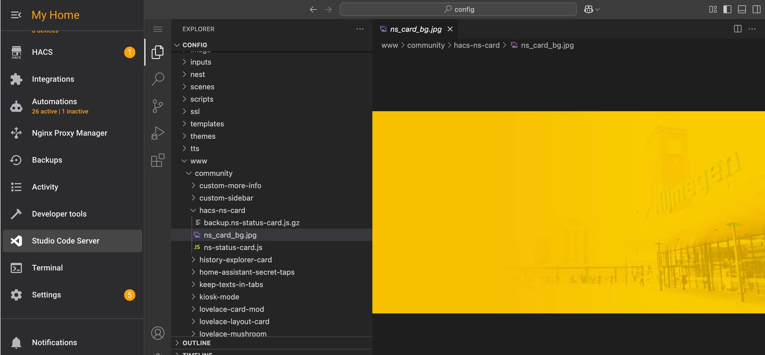This screenshot has width=765, height=355.
Task: Open Developer tools in sidebar
Action: (x=59, y=214)
